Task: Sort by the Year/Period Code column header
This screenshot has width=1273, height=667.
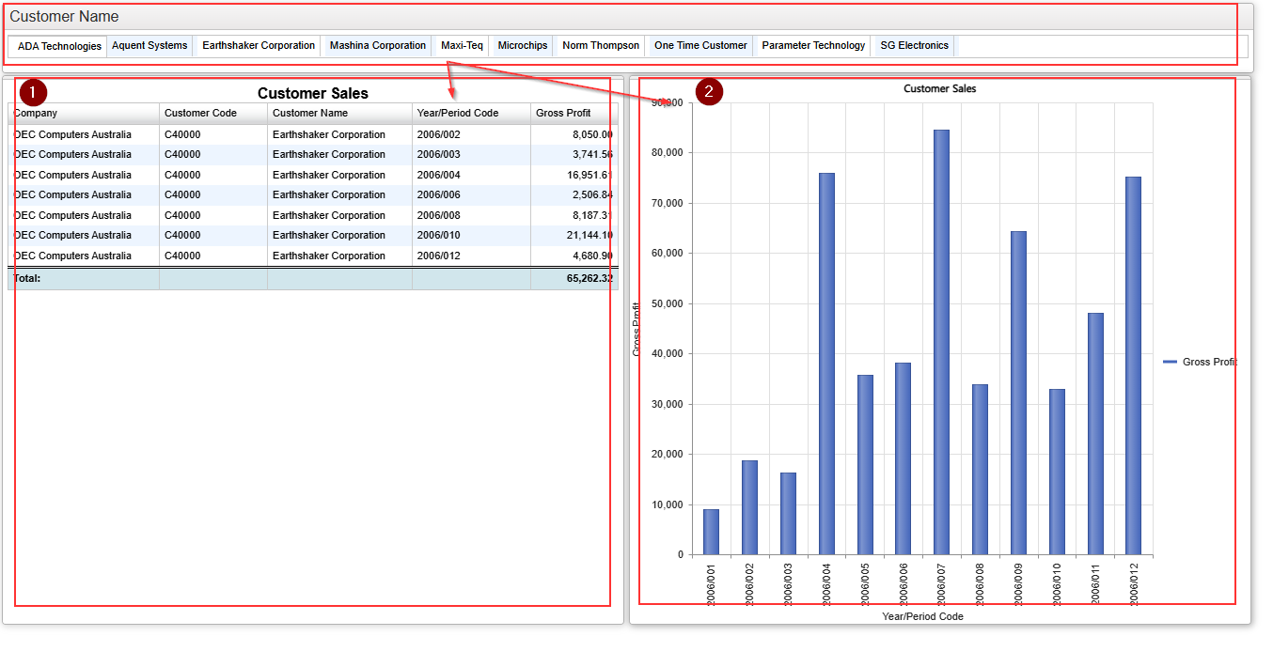Action: coord(471,113)
